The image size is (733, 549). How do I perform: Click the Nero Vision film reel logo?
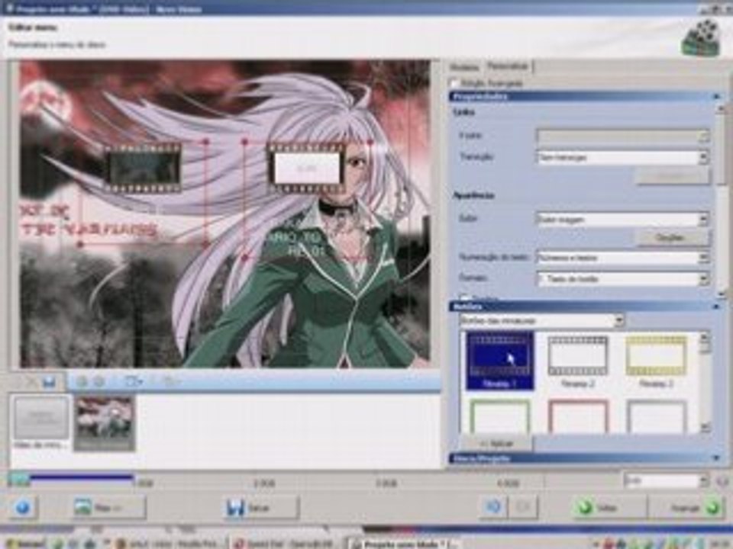701,37
